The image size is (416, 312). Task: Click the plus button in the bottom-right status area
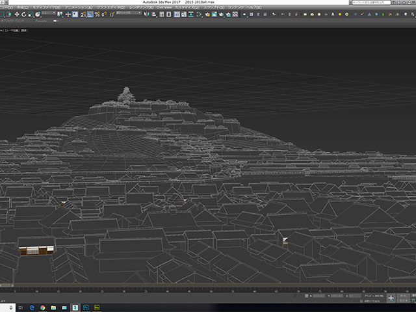pos(391,297)
